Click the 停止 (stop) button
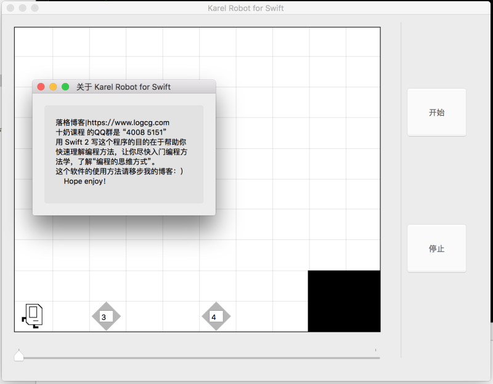 (436, 249)
